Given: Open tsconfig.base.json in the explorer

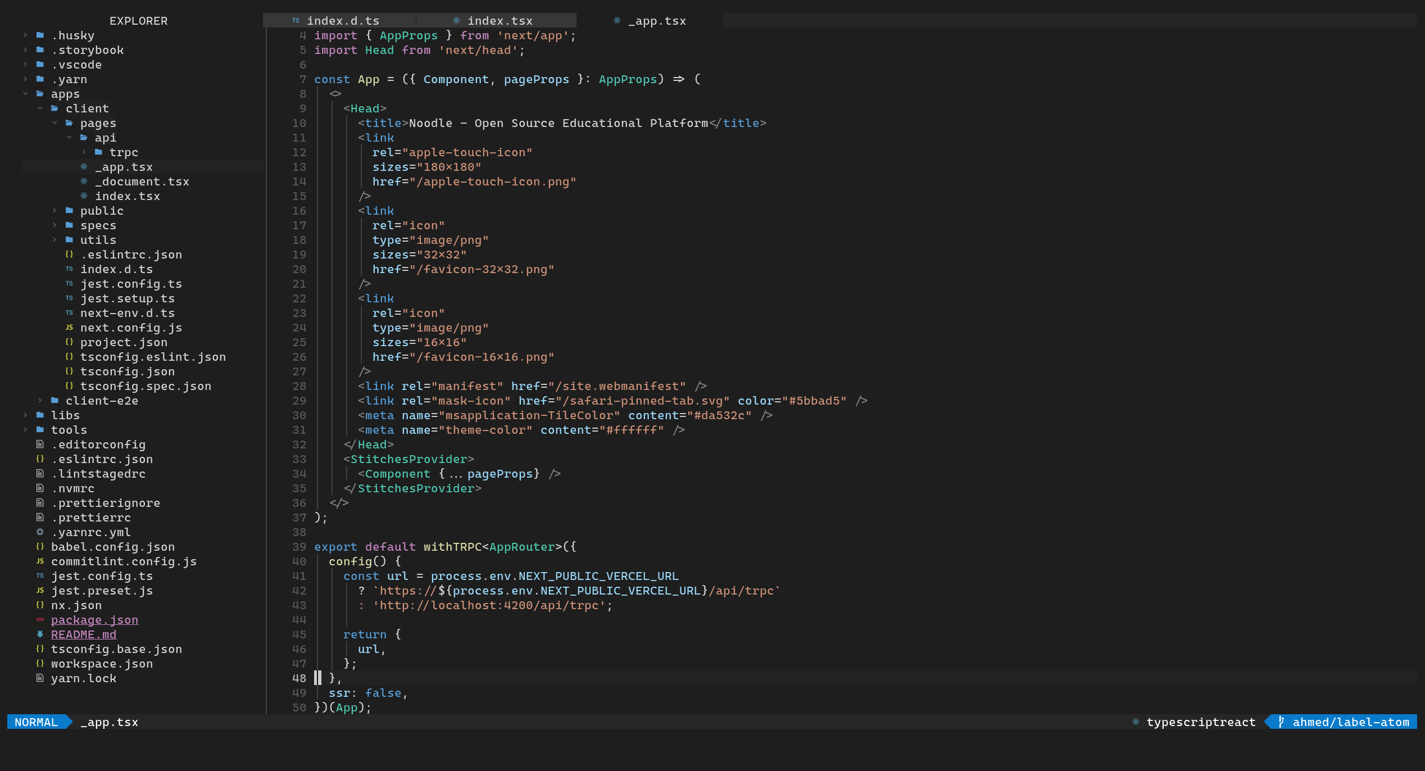Looking at the screenshot, I should (x=116, y=649).
